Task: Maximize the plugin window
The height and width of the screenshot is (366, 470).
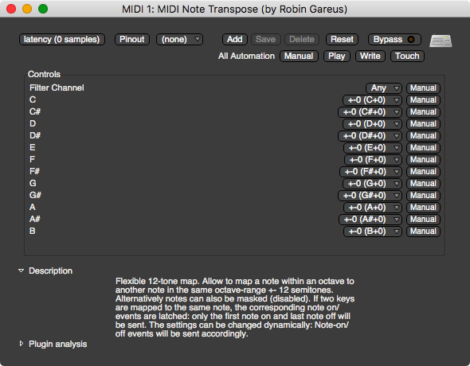Action: 43,9
